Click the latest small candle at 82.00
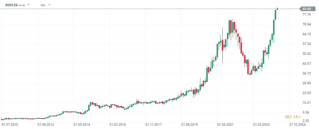This screenshot has height=129, width=319. pyautogui.click(x=277, y=9)
